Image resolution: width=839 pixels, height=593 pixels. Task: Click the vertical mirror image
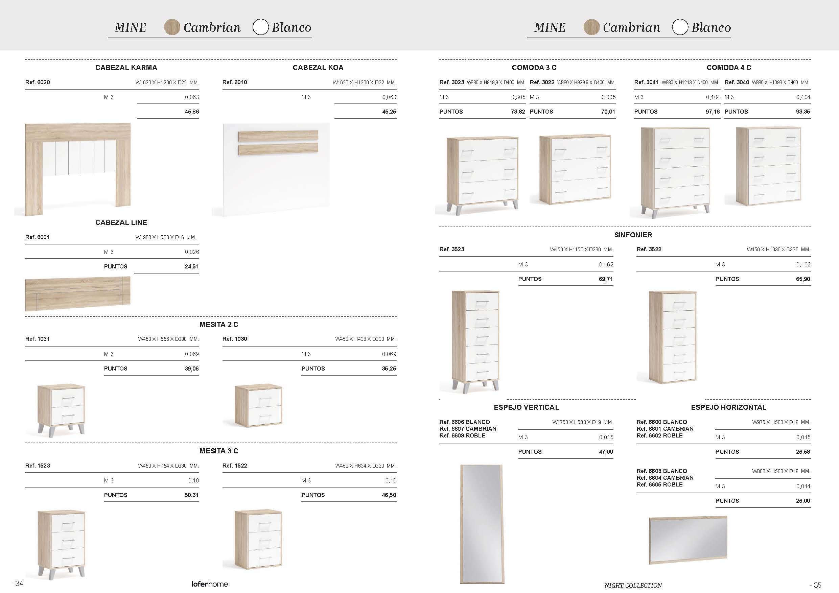click(x=482, y=524)
